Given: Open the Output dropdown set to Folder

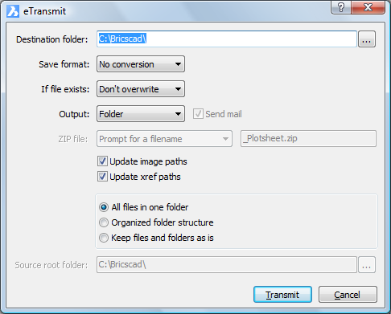Looking at the screenshot, I should click(141, 114).
